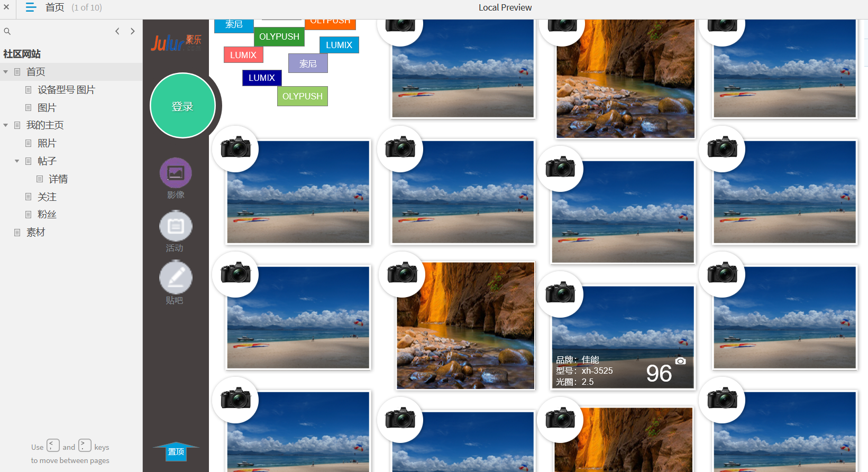The width and height of the screenshot is (868, 472).
Task: Go to next page with right chevron
Action: (132, 31)
